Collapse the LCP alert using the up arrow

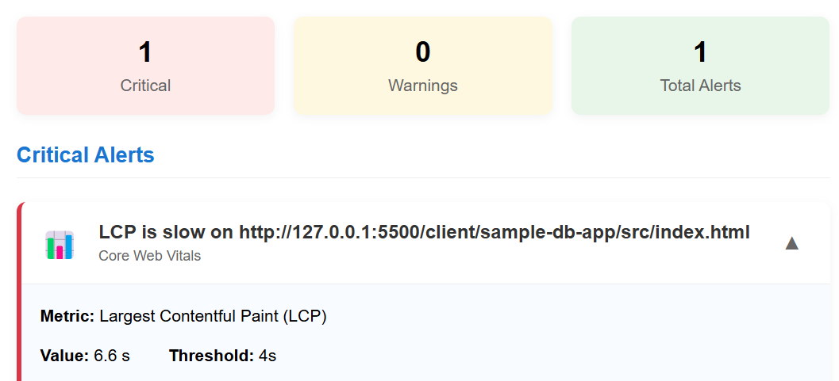point(791,243)
